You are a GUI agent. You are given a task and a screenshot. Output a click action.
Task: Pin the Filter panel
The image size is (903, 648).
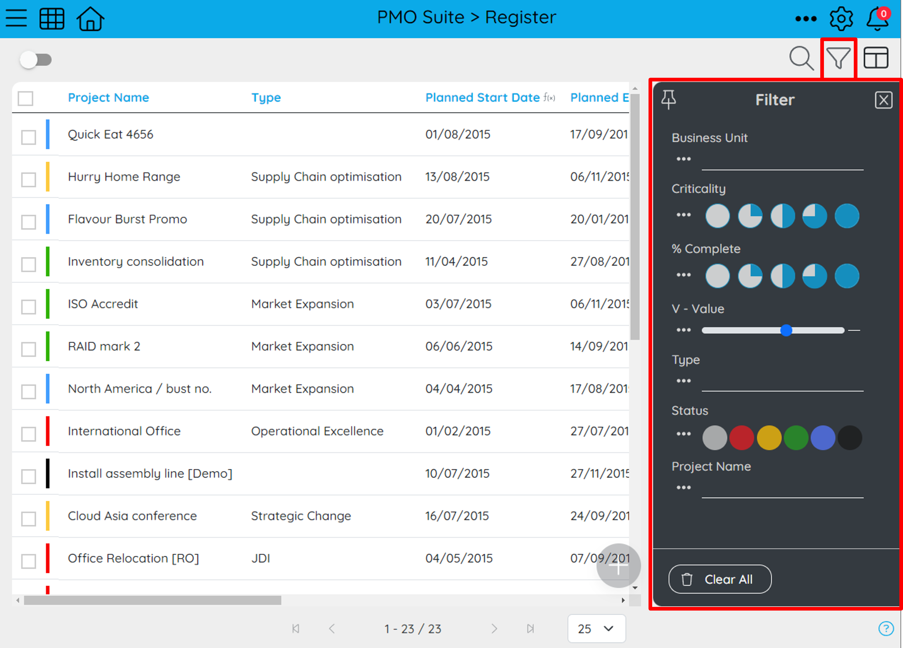[668, 99]
